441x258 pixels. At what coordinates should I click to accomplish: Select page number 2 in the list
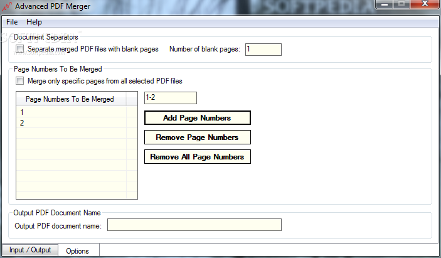[x=72, y=122]
